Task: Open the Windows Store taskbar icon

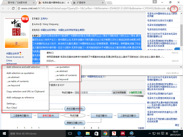Action: pyautogui.click(x=96, y=134)
